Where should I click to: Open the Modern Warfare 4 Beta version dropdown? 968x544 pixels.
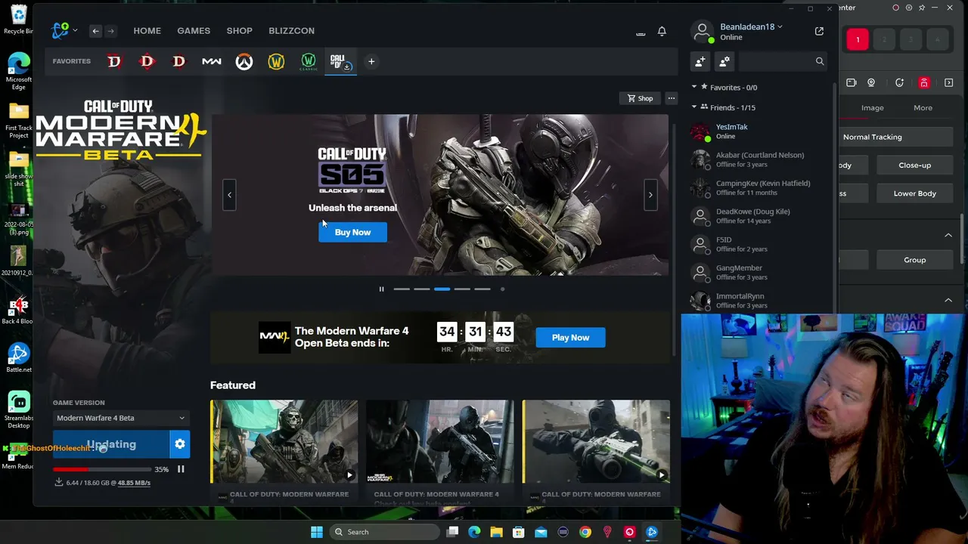tap(121, 418)
